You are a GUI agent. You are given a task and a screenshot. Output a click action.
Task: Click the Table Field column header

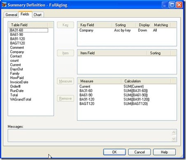pos(28,25)
